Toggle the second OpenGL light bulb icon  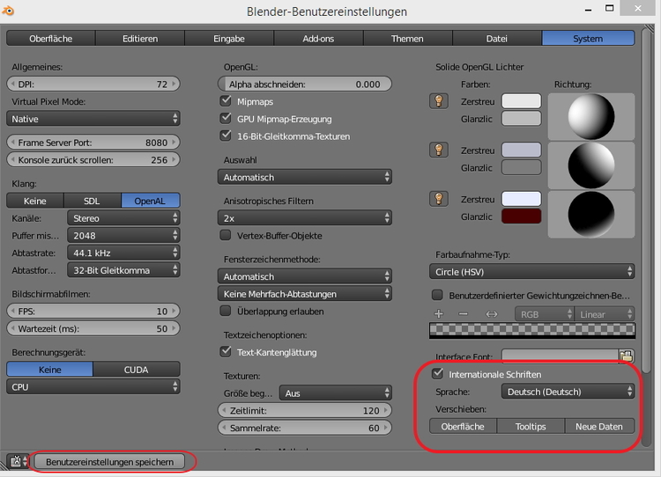tap(438, 150)
